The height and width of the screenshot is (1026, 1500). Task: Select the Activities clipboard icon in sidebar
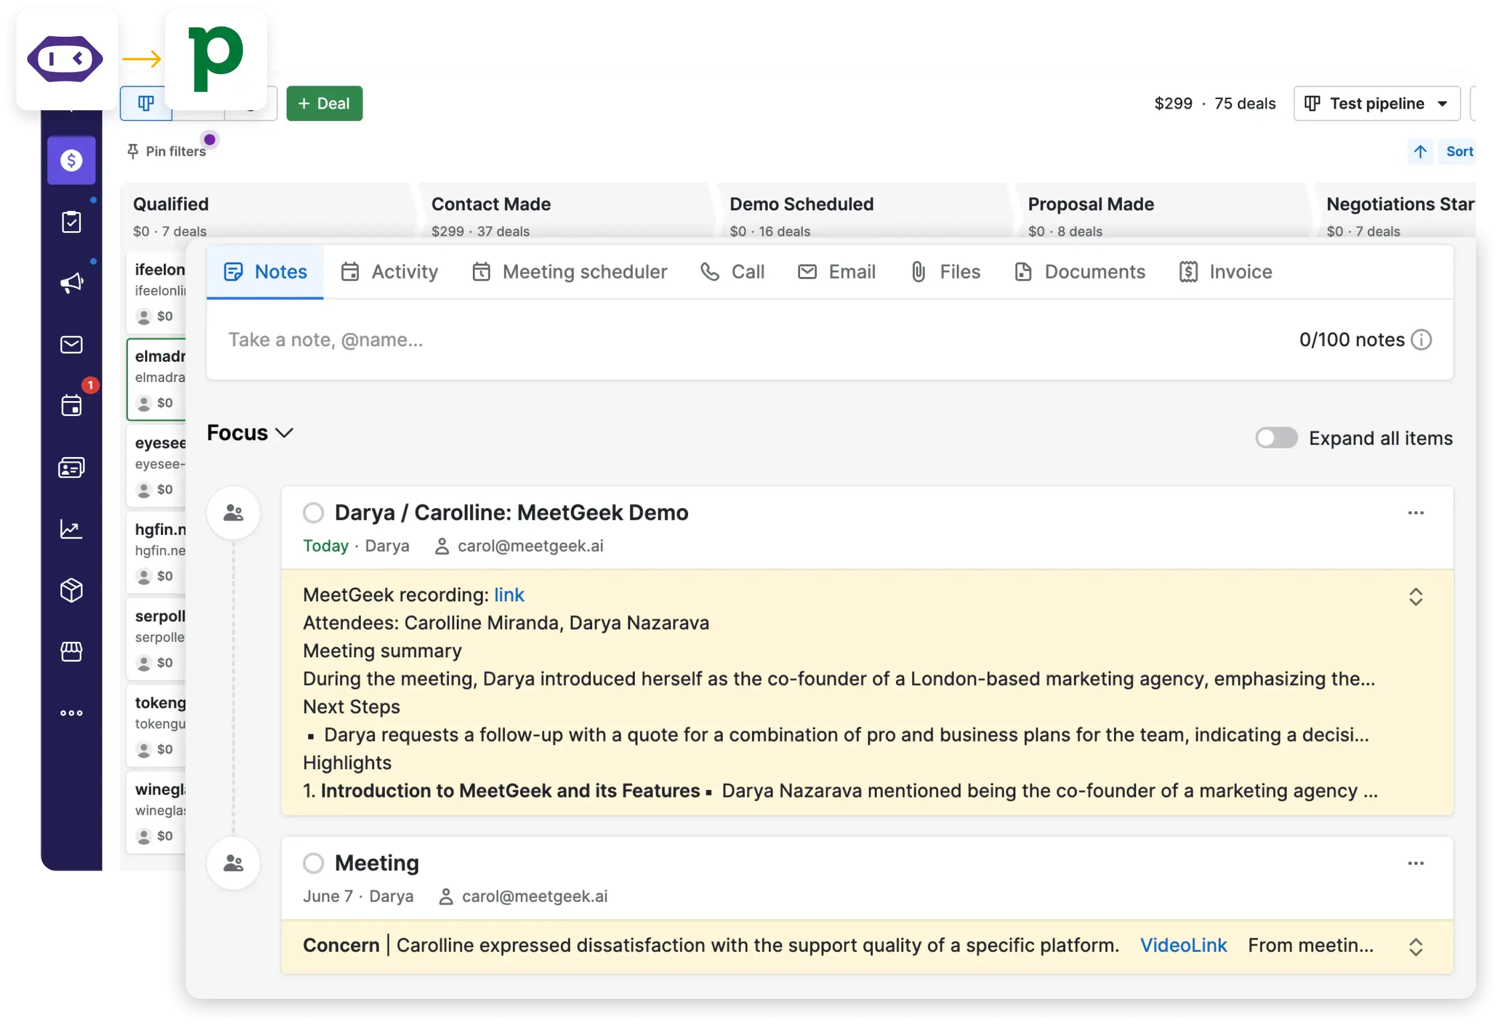(x=71, y=221)
